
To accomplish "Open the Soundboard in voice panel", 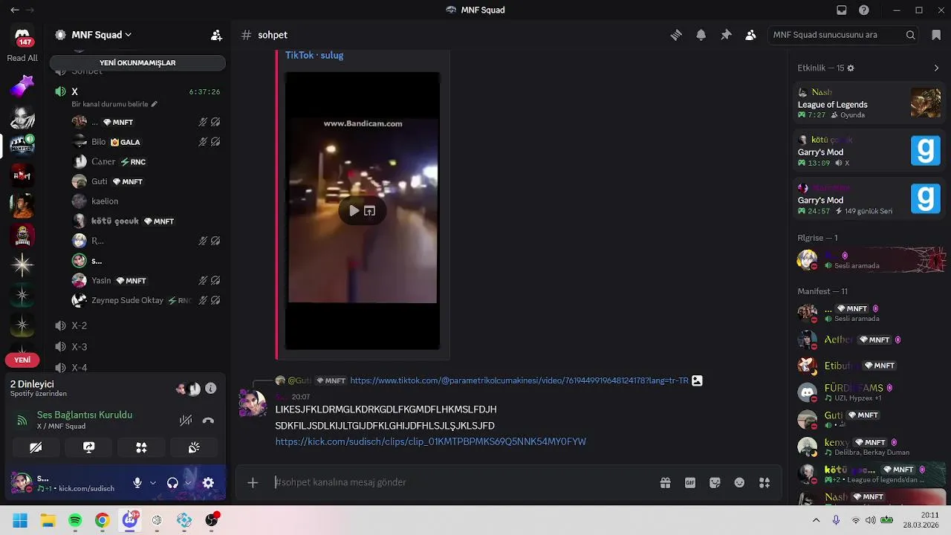I will (194, 447).
